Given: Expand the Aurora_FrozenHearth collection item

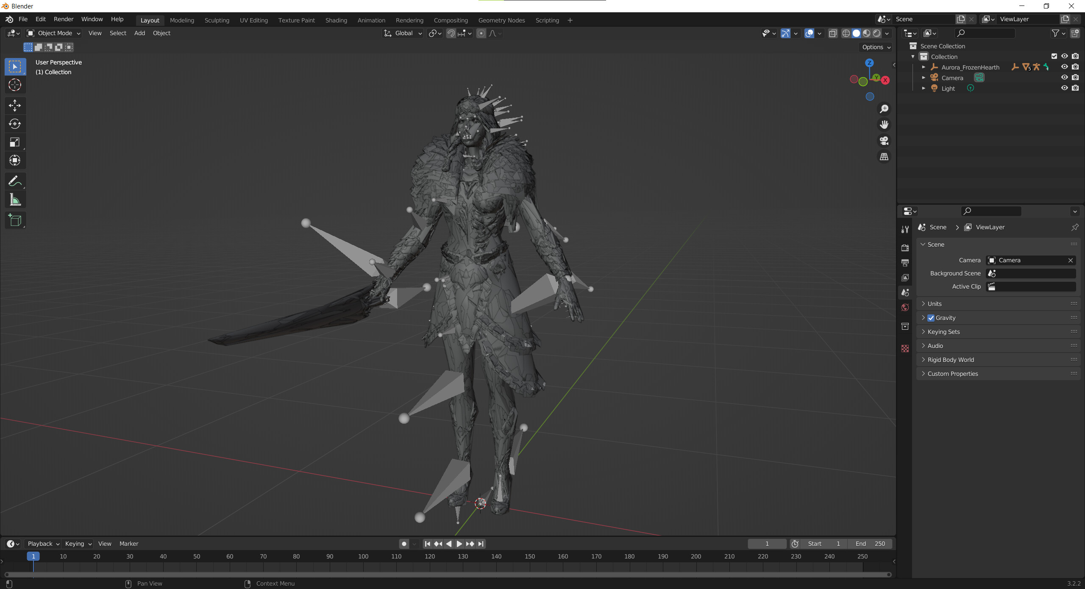Looking at the screenshot, I should (924, 67).
